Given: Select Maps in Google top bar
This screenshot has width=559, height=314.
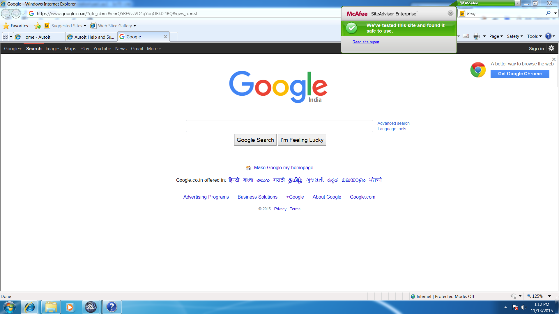Looking at the screenshot, I should point(70,49).
